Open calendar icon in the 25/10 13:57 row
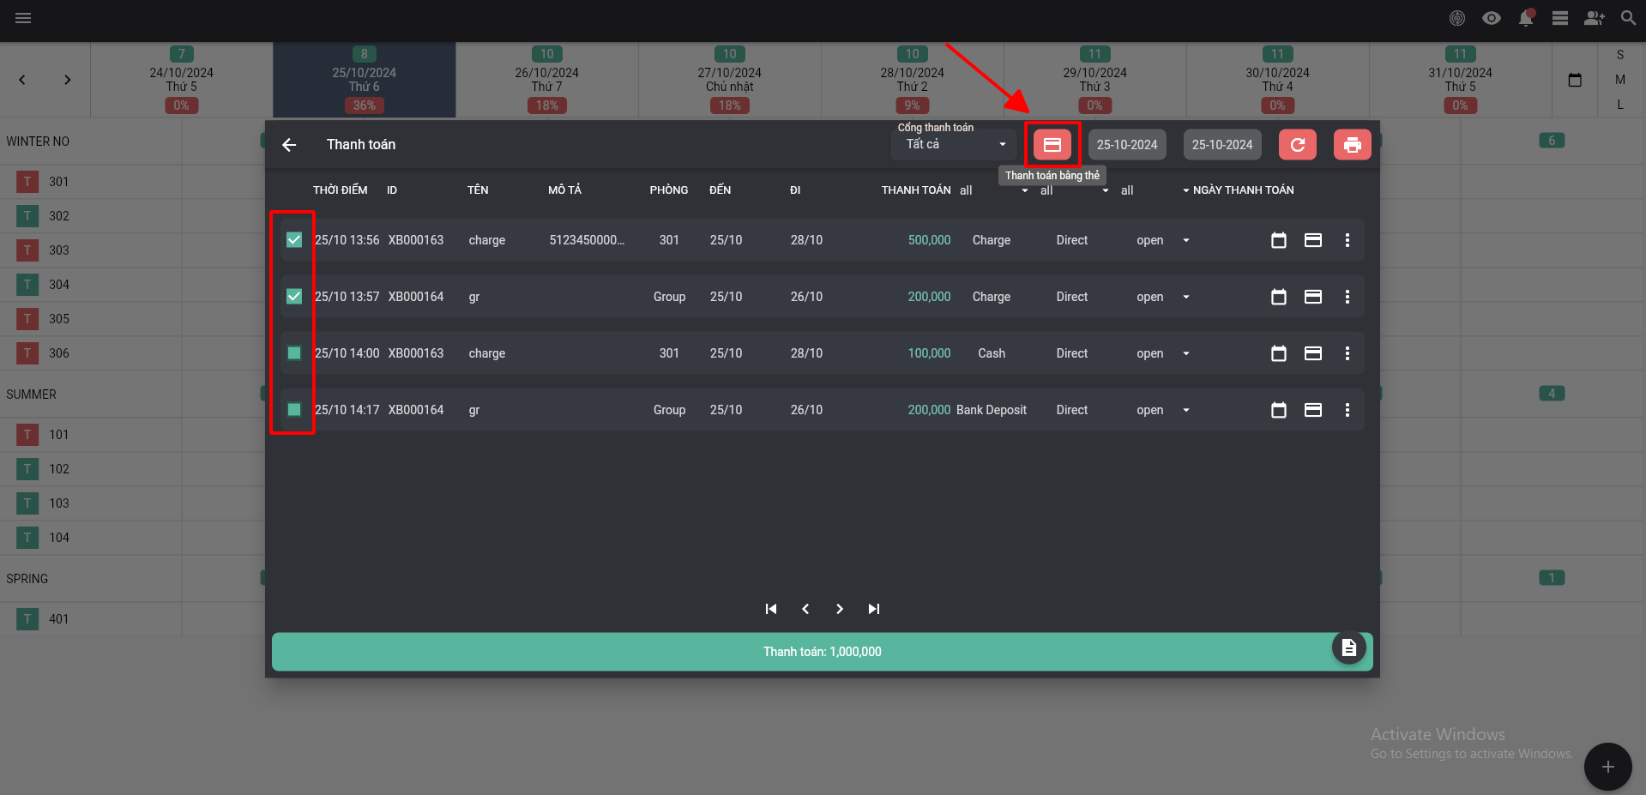This screenshot has width=1646, height=795. (x=1279, y=297)
